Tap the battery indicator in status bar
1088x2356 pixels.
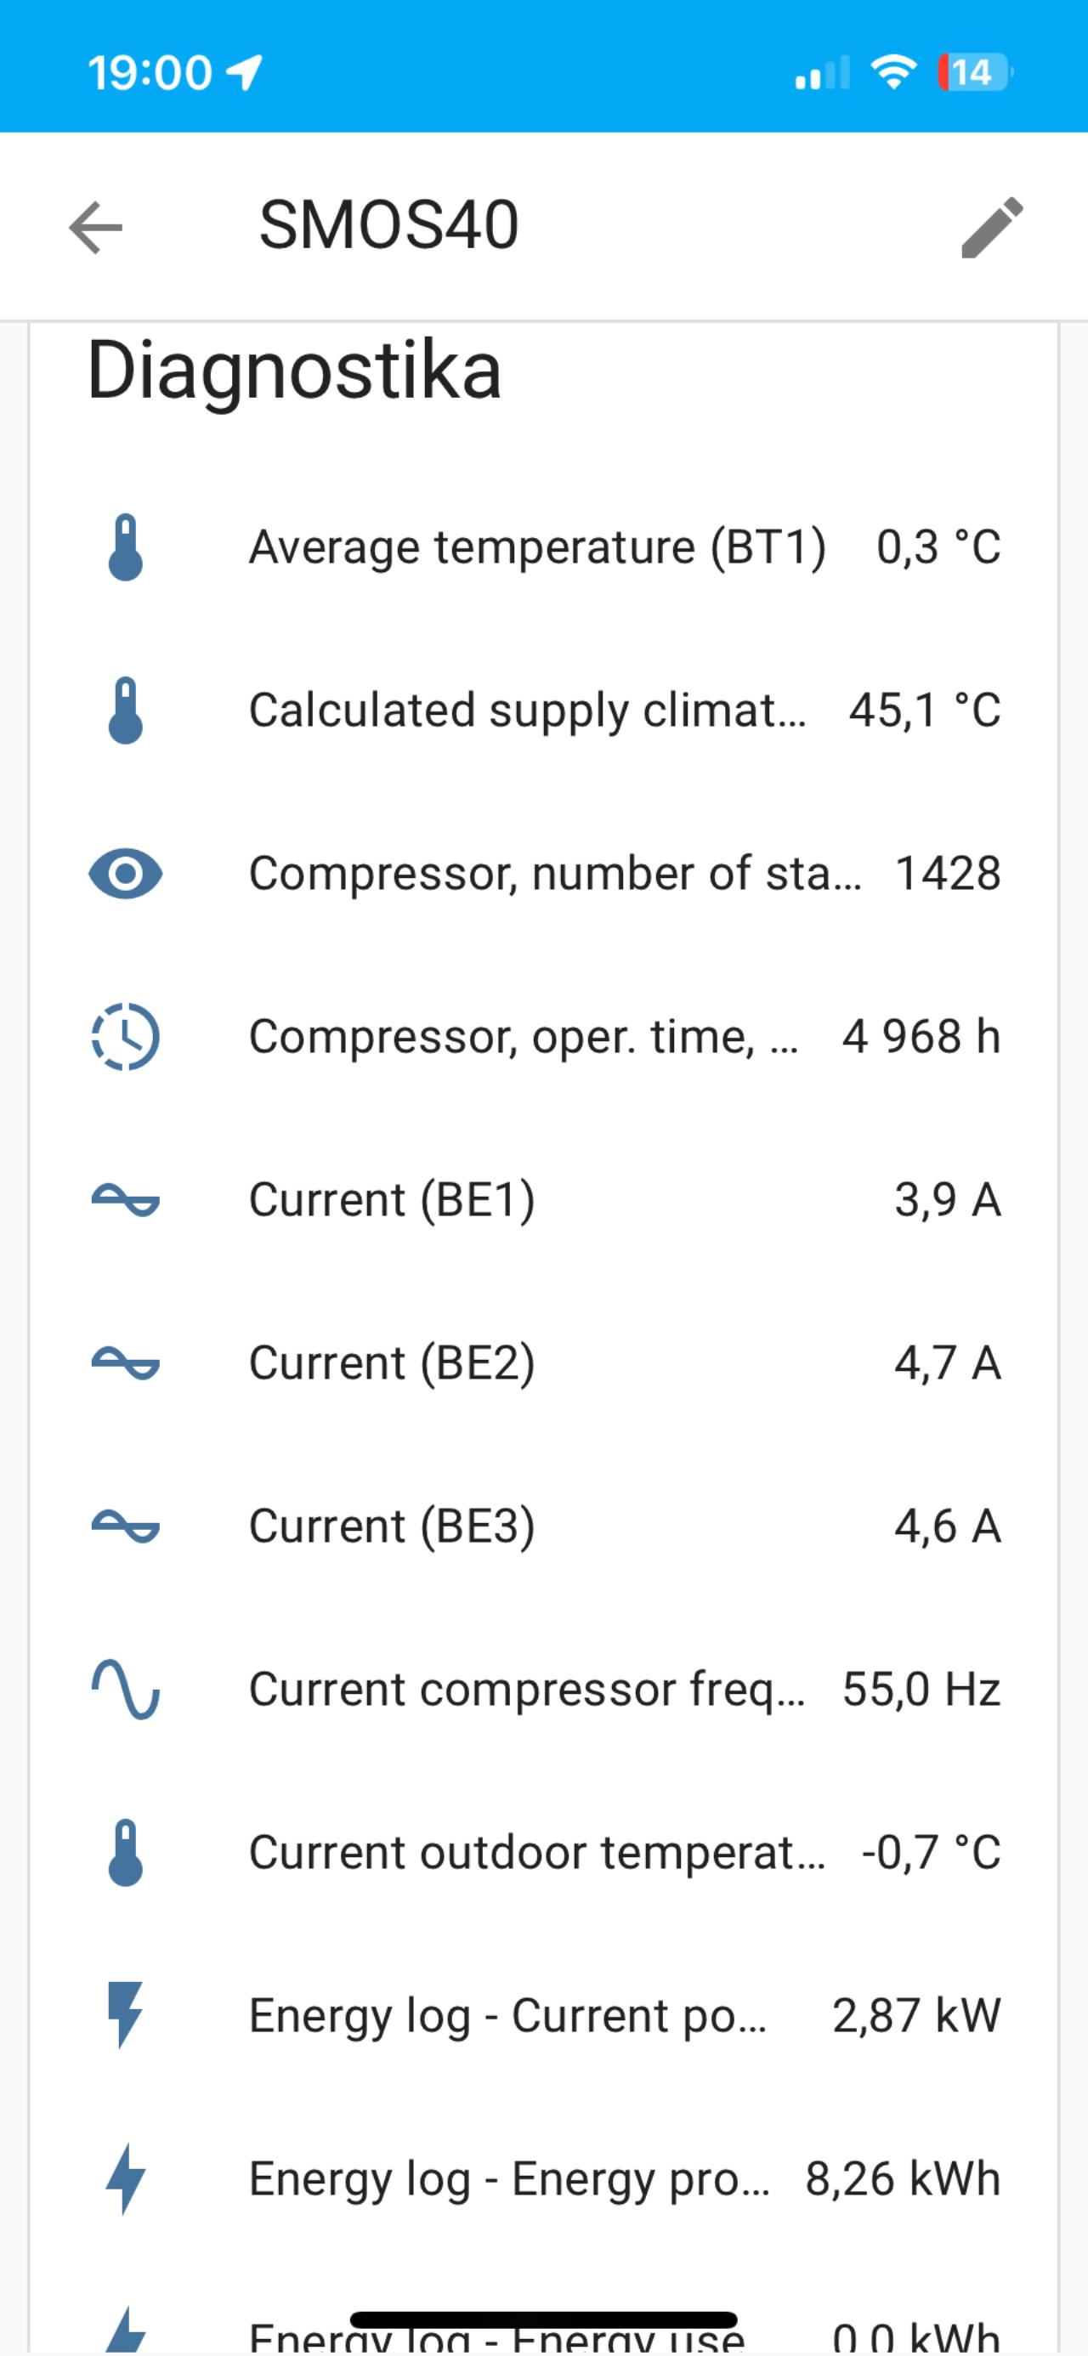click(x=973, y=72)
